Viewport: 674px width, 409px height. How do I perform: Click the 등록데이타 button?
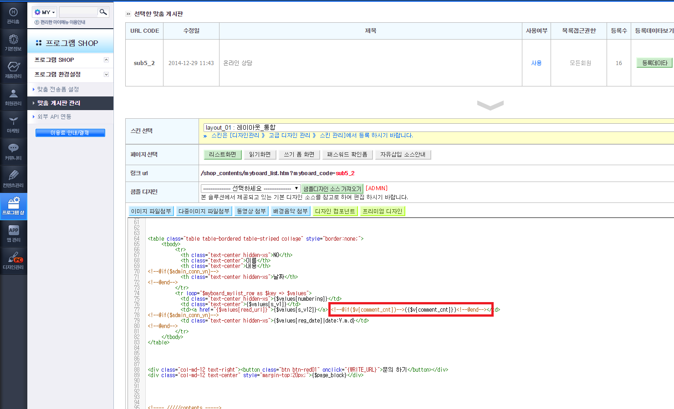click(x=654, y=63)
